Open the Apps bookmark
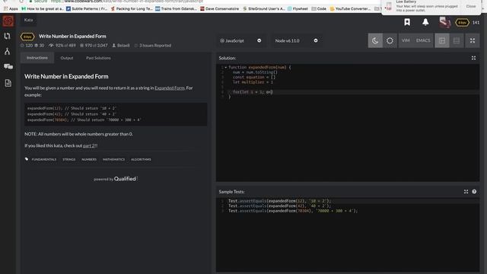This screenshot has height=274, width=487. pyautogui.click(x=11, y=8)
